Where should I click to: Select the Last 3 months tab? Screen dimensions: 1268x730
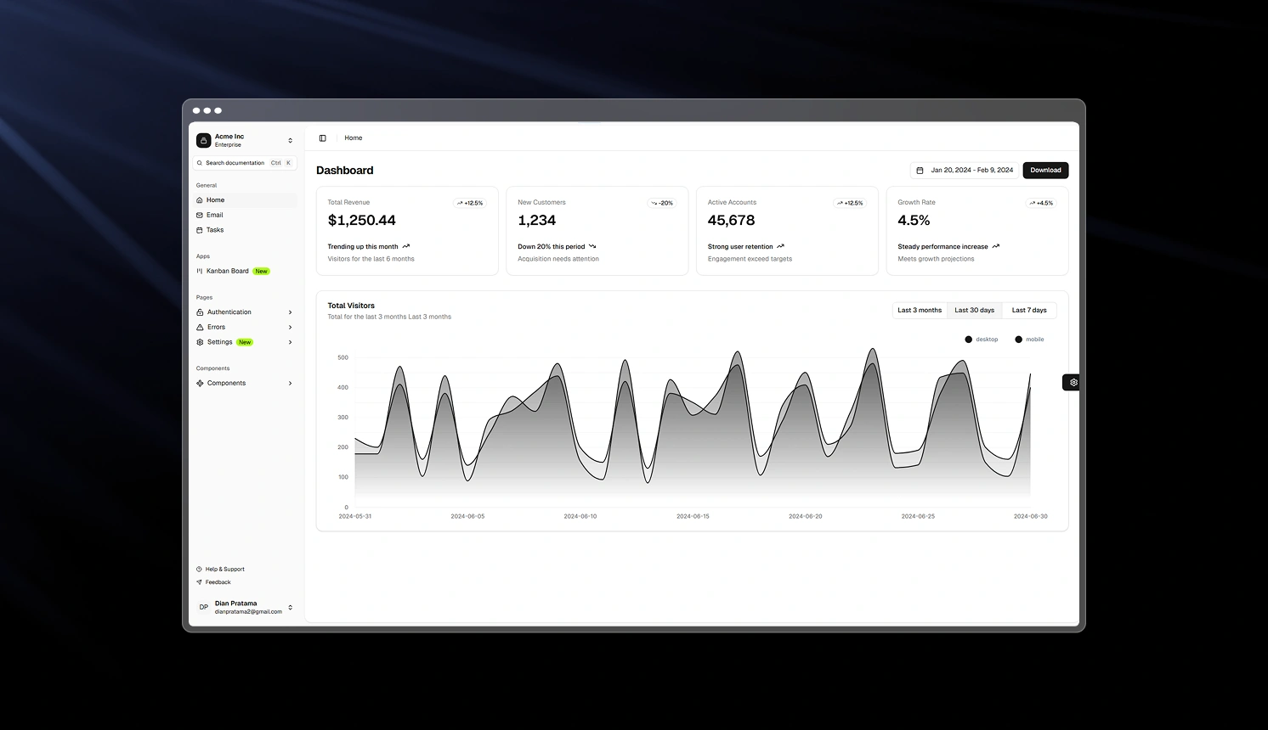(920, 311)
